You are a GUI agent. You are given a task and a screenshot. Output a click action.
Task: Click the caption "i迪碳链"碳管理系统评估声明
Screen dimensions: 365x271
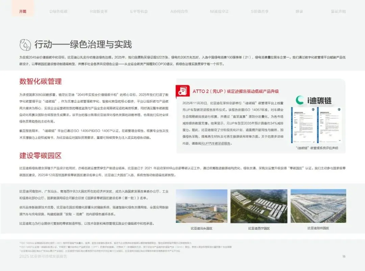[317, 148]
